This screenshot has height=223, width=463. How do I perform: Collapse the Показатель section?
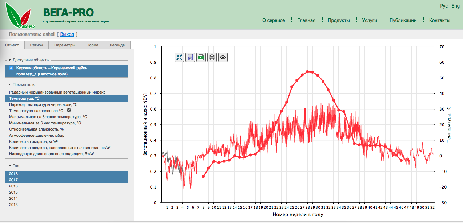(10, 84)
